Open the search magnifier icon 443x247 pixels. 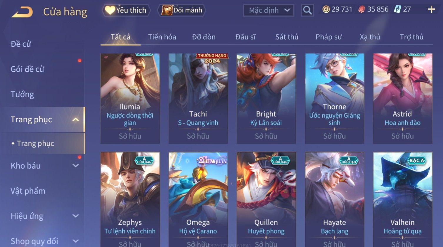click(307, 11)
